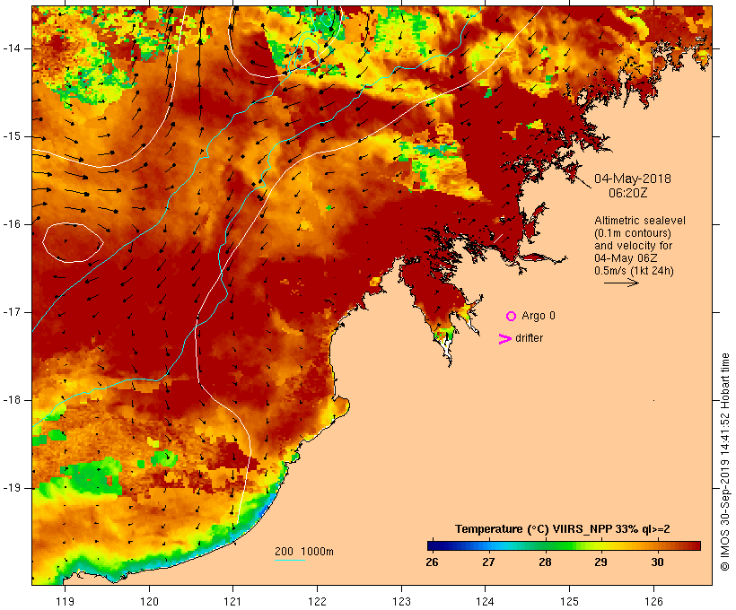Click the magenta Argo circle legend marker
The width and height of the screenshot is (736, 610).
512,317
